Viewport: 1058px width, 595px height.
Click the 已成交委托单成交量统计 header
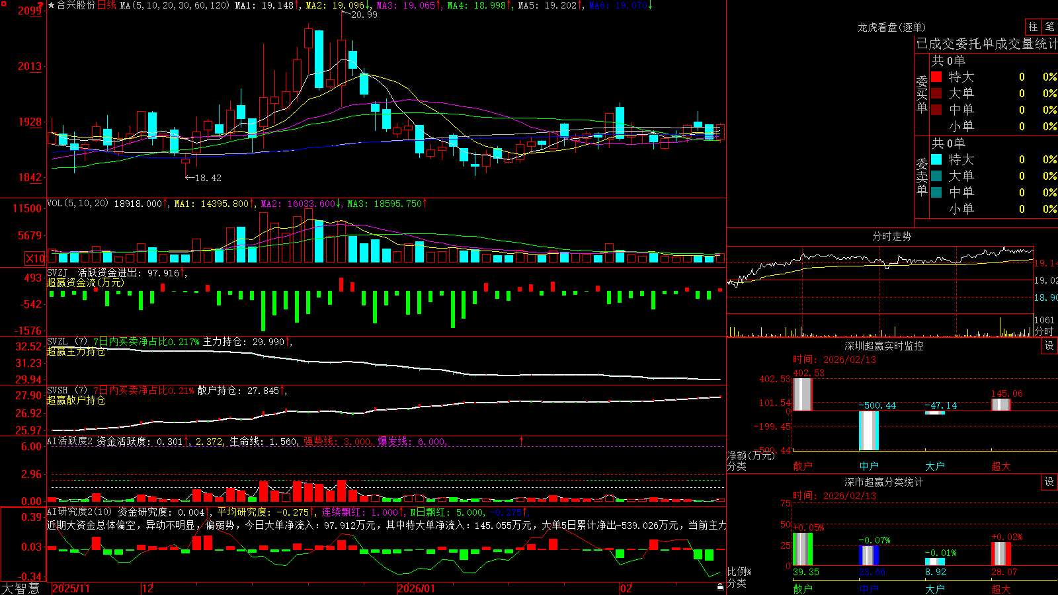987,44
